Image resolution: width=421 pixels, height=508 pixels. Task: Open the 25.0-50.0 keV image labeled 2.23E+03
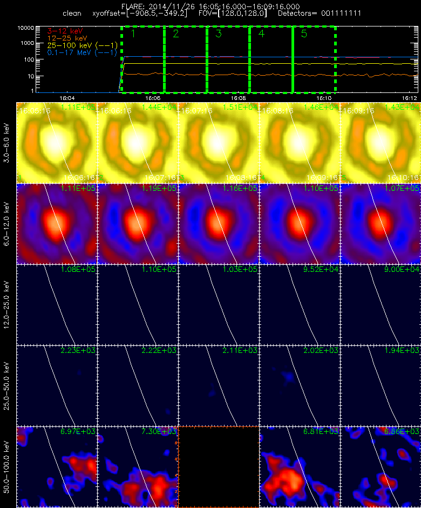point(57,386)
